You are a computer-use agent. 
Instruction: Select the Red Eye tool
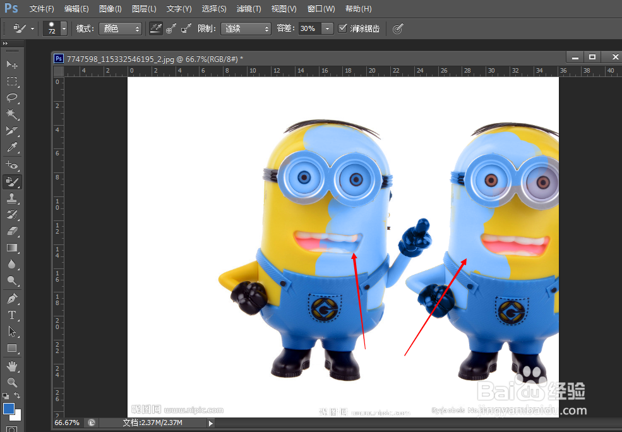12,165
